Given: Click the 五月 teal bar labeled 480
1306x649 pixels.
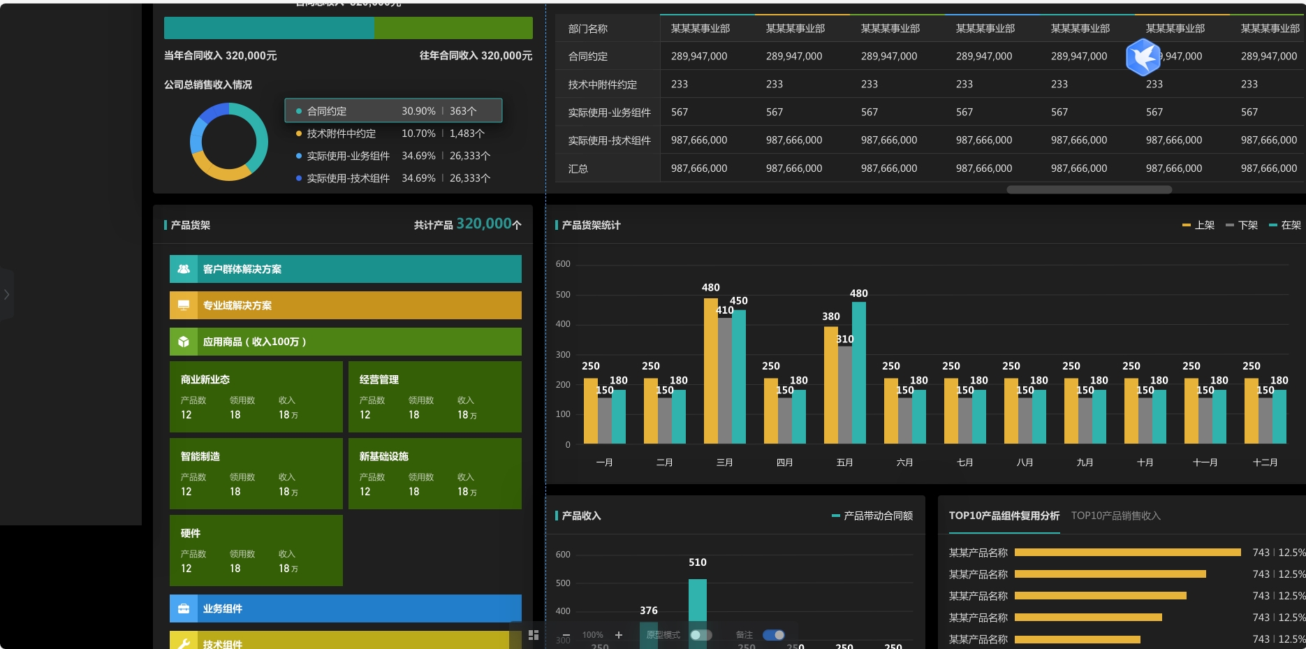Looking at the screenshot, I should coord(859,372).
